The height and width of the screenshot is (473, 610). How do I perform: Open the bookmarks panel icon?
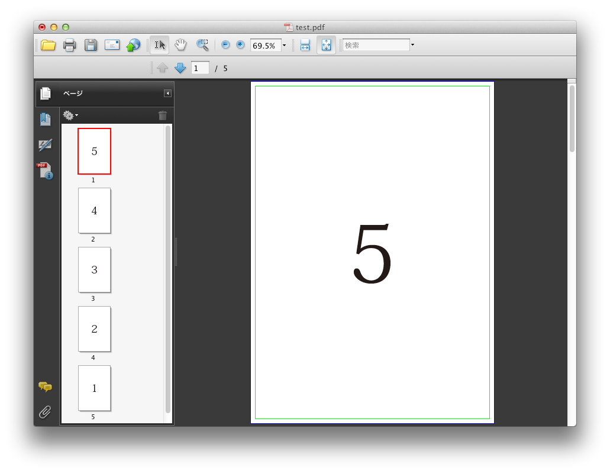(45, 119)
